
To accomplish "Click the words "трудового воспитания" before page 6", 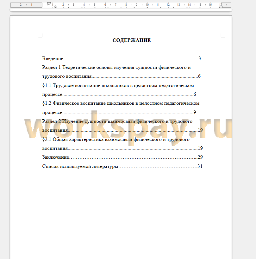I will [67, 76].
